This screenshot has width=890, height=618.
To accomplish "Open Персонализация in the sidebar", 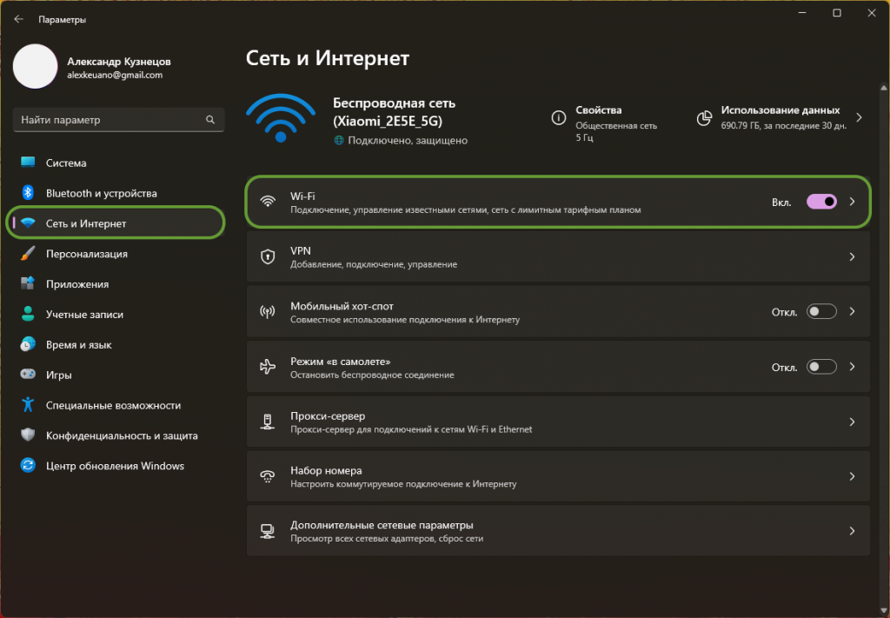I will click(87, 254).
